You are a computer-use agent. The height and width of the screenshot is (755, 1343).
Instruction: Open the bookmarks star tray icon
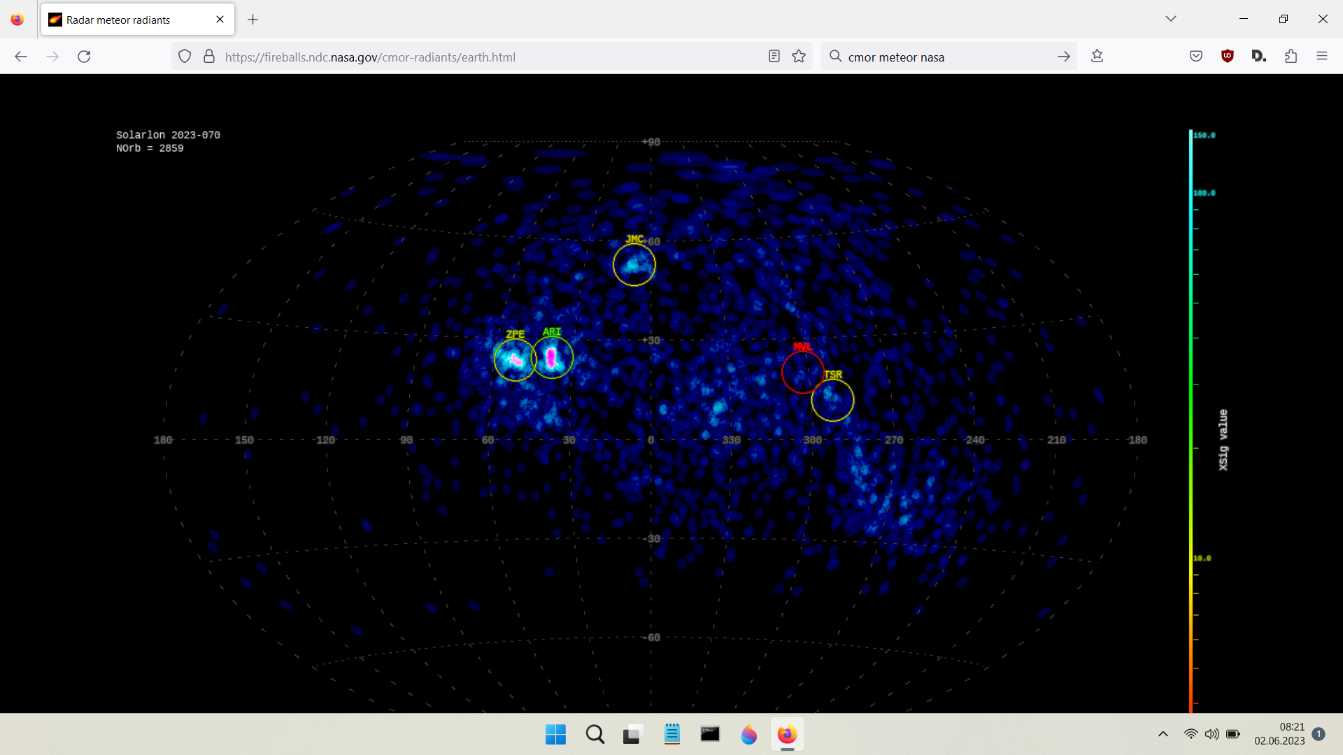click(x=1097, y=56)
